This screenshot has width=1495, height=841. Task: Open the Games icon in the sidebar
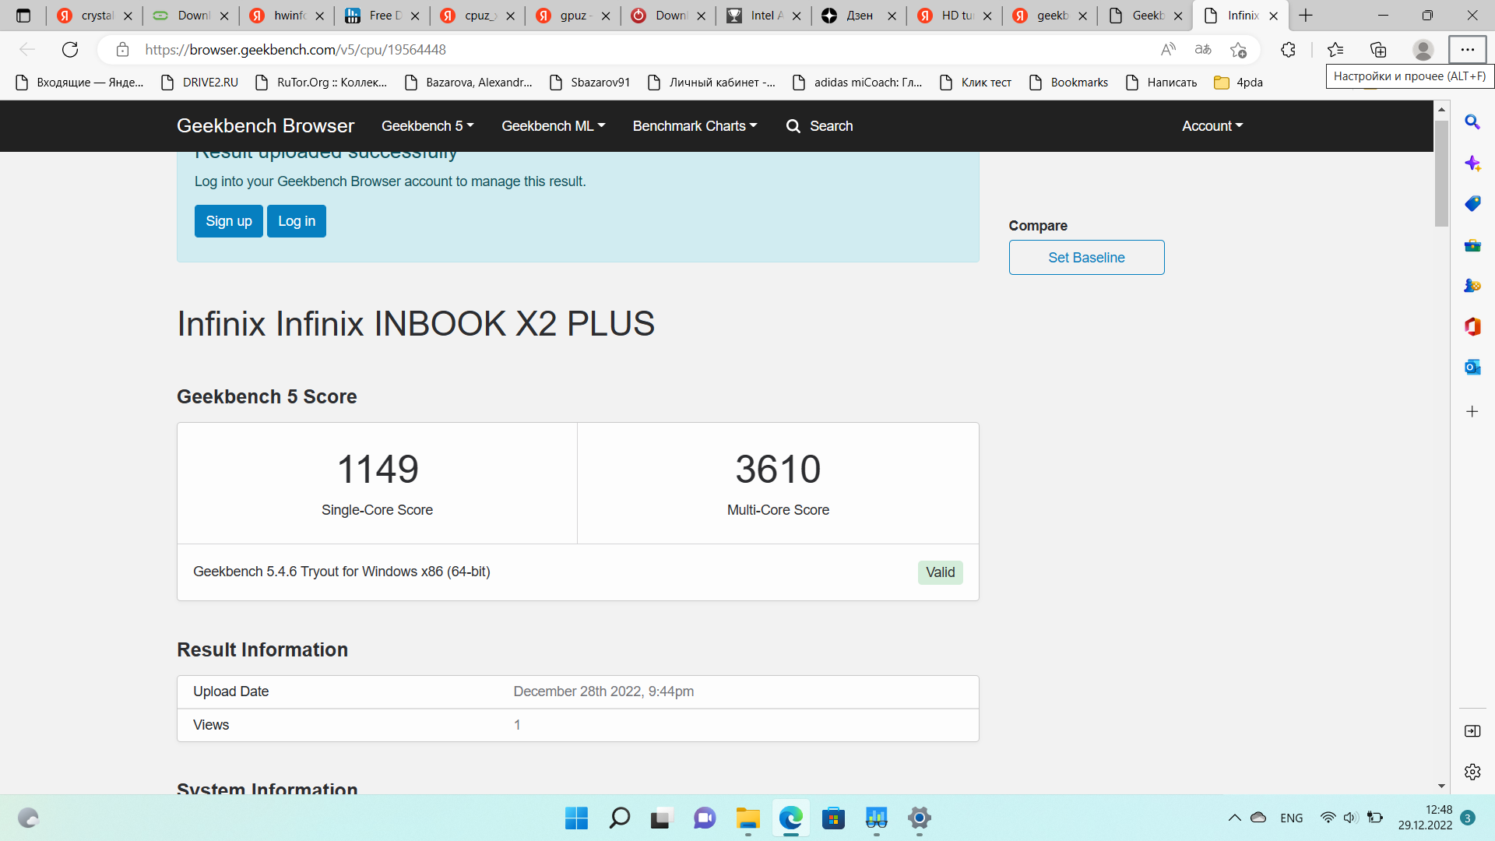point(1472,286)
